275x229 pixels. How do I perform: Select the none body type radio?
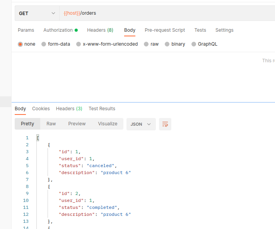(20, 44)
